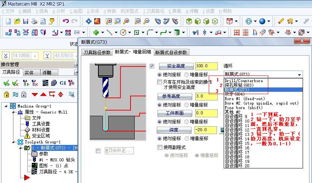Toggle the 安全高度 checkbox
This screenshot has width=312, height=183.
[x=152, y=66]
